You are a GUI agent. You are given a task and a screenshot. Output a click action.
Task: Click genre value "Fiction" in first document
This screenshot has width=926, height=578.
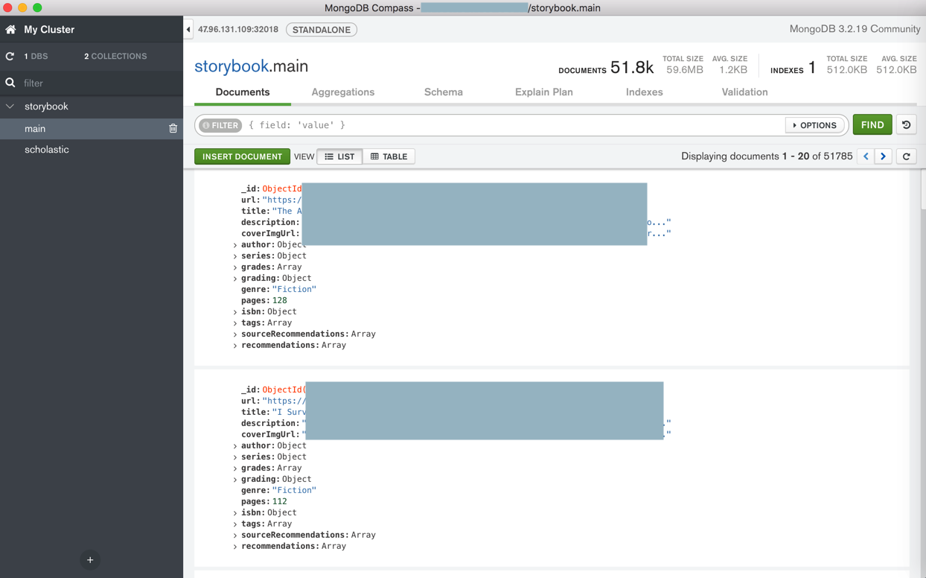pos(294,290)
